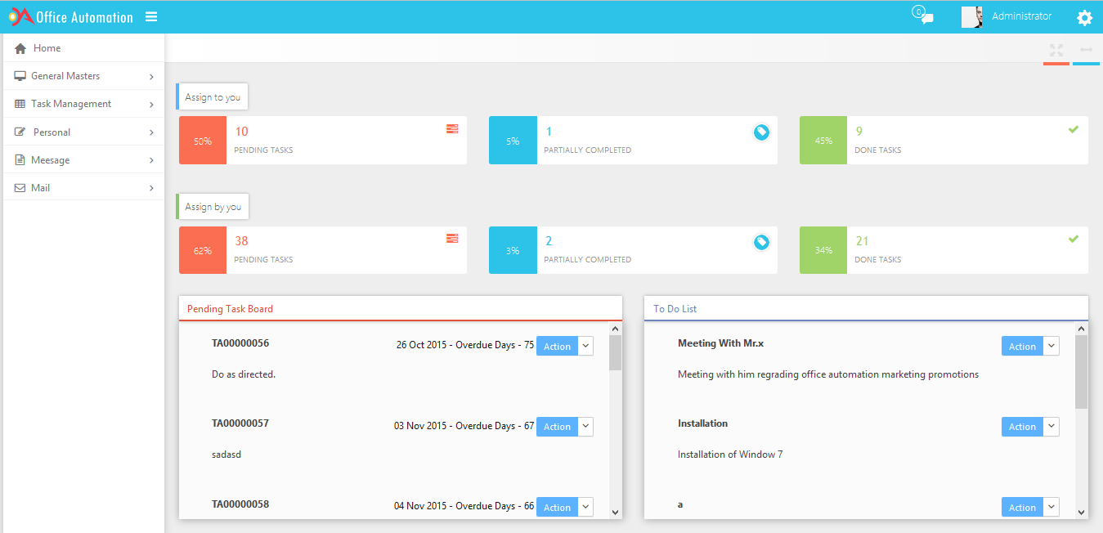
Task: Click the 'Assign to you' label
Action: click(x=213, y=97)
